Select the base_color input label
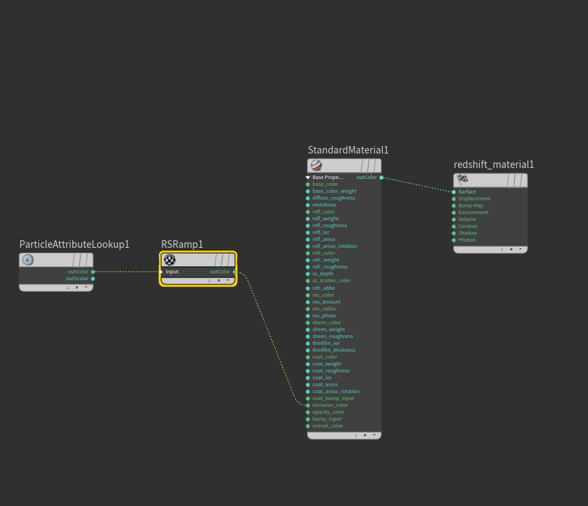Viewport: 588px width, 506px height. coord(325,184)
